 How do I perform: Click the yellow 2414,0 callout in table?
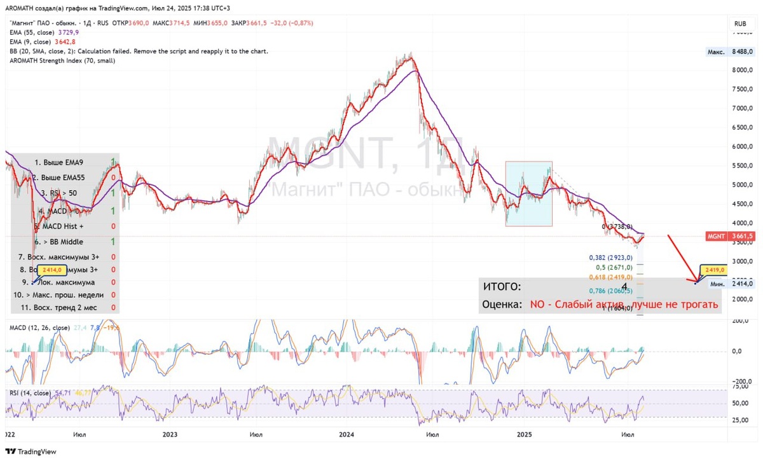pos(53,270)
